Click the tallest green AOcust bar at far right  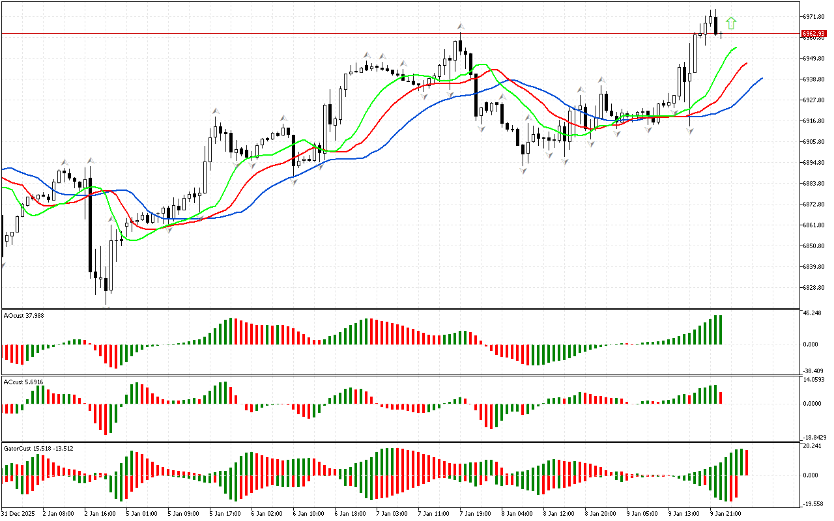coord(721,330)
